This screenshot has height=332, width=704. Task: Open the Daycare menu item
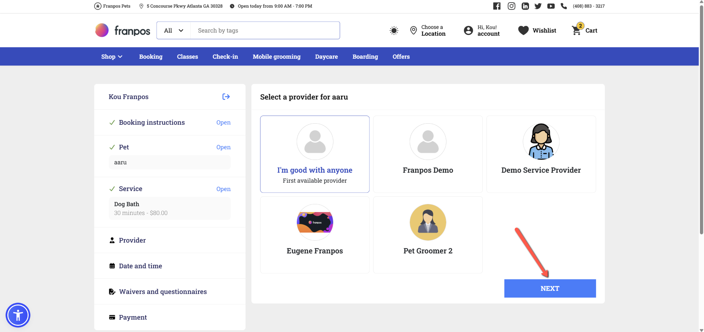[x=326, y=56]
